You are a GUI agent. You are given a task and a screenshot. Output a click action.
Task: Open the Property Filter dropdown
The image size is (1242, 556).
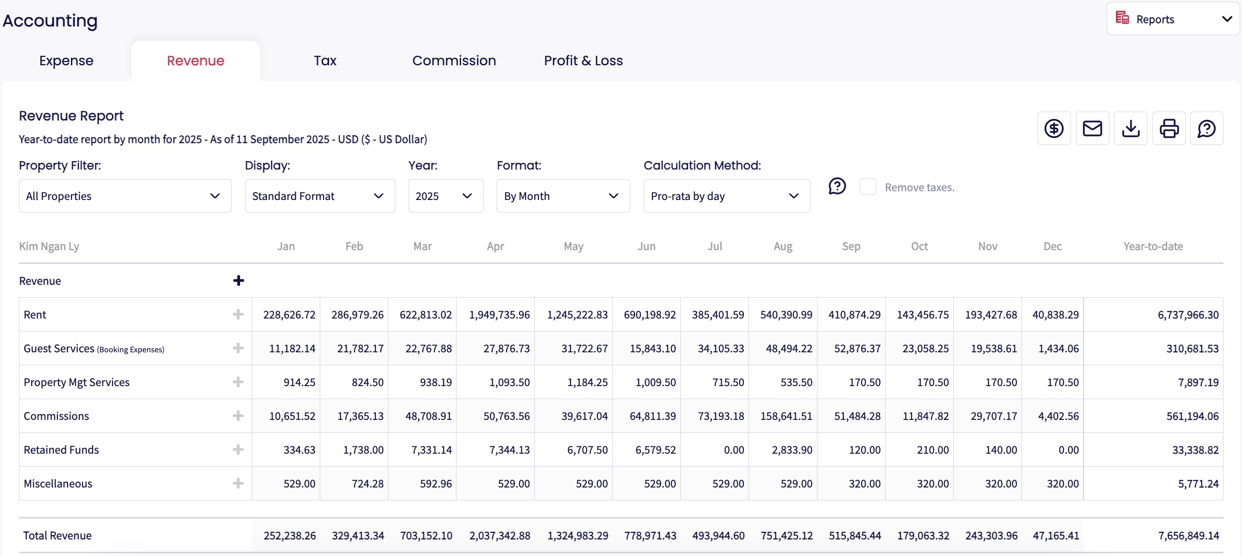click(125, 196)
